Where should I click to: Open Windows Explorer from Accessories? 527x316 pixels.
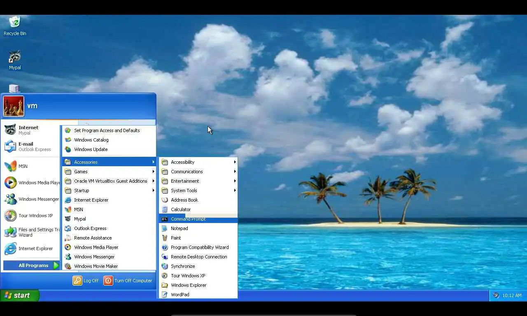tap(198, 285)
